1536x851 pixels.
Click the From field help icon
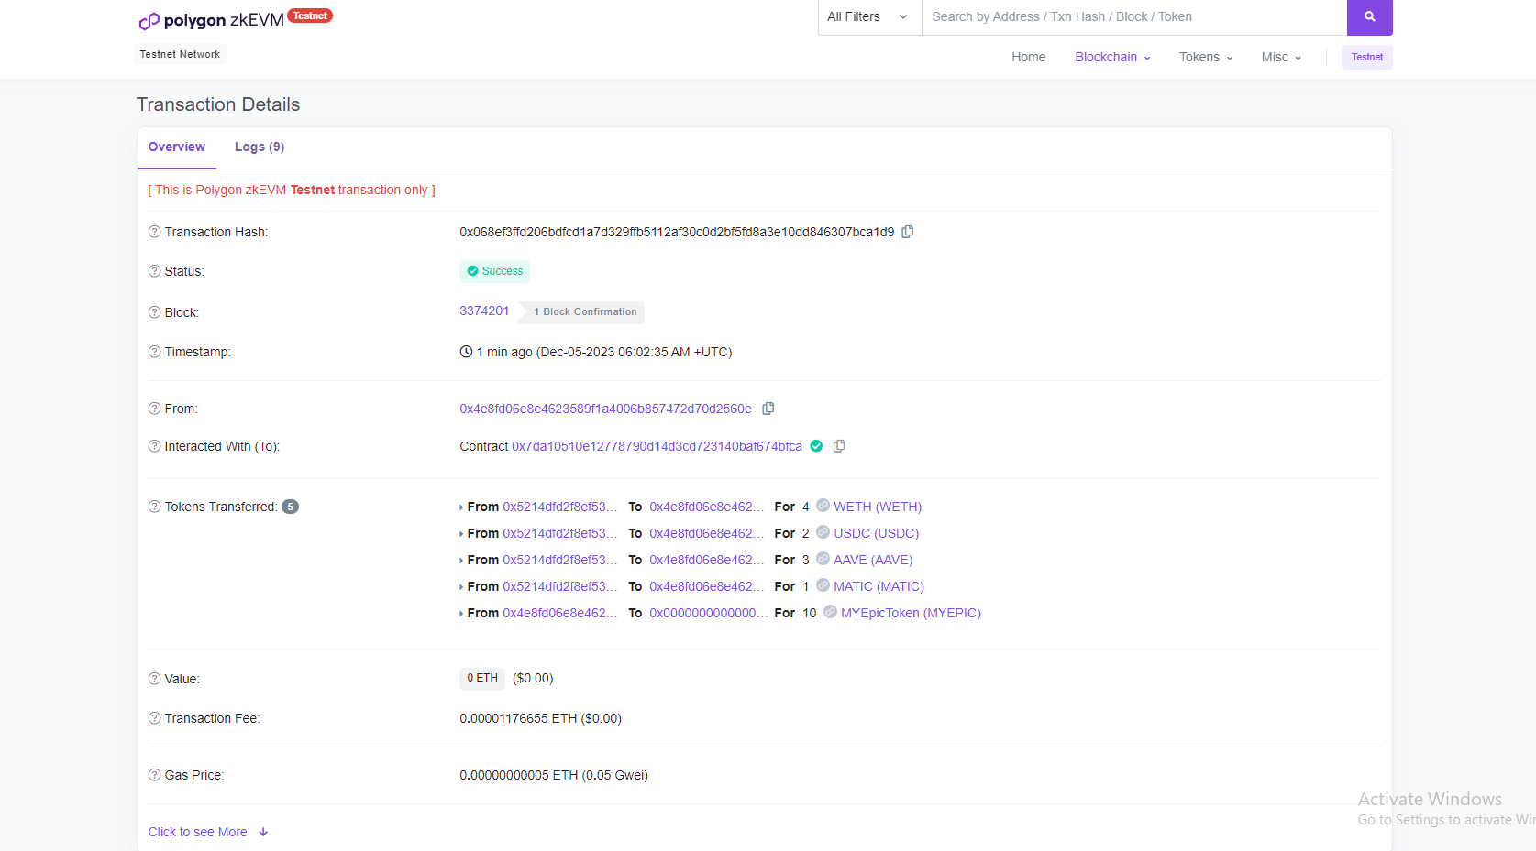click(x=154, y=409)
